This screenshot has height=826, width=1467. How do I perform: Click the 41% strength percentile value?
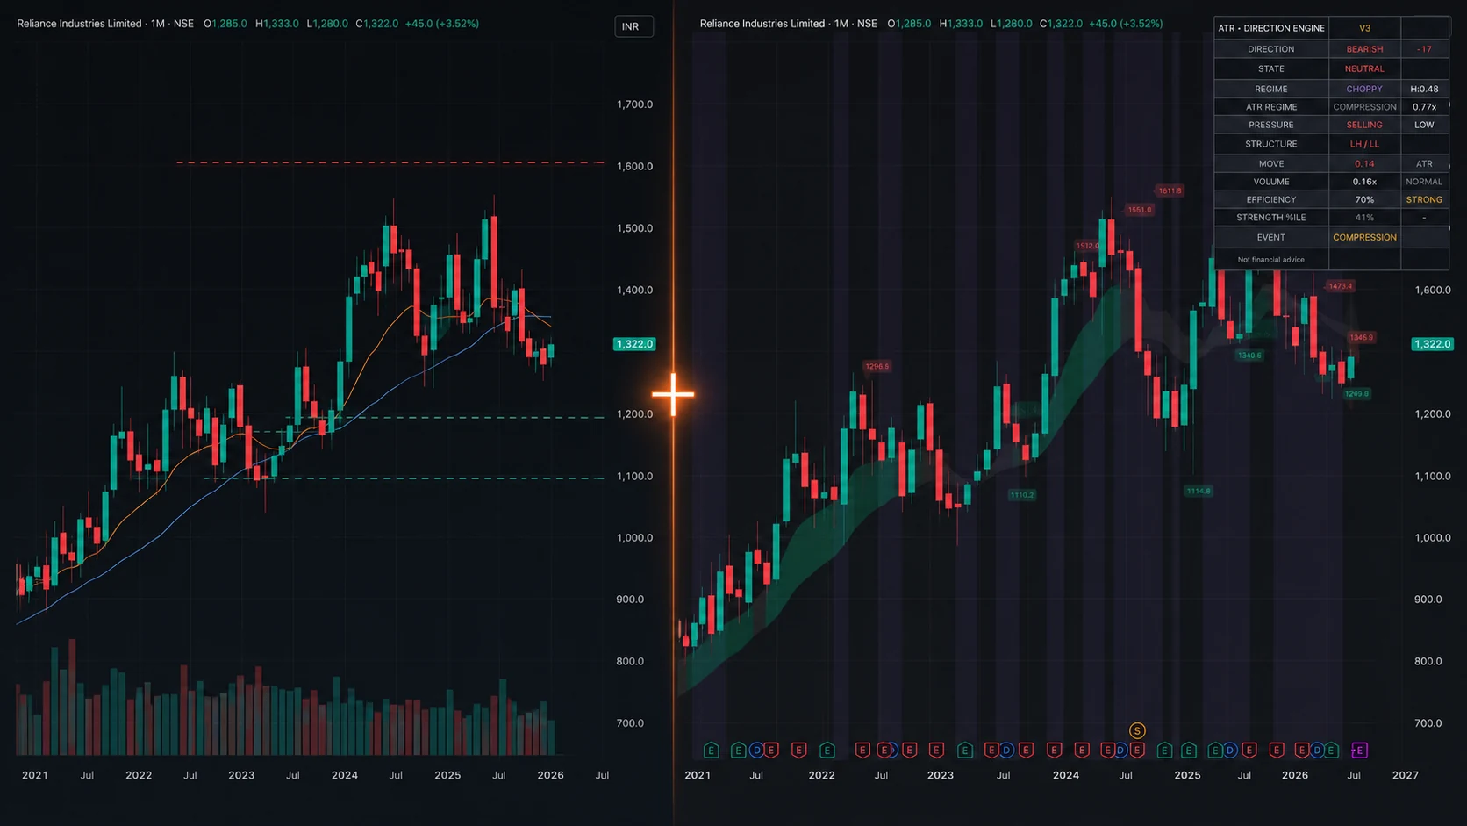point(1364,218)
